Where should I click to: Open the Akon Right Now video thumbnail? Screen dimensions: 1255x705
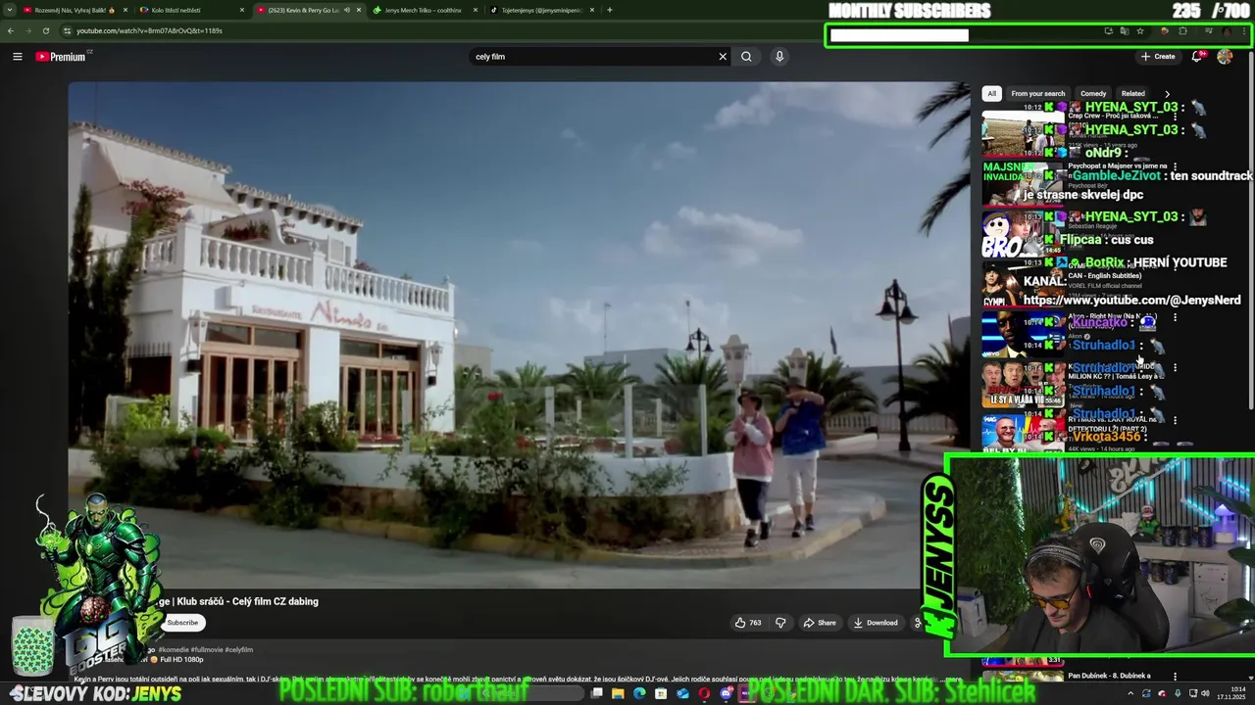coord(1023,334)
